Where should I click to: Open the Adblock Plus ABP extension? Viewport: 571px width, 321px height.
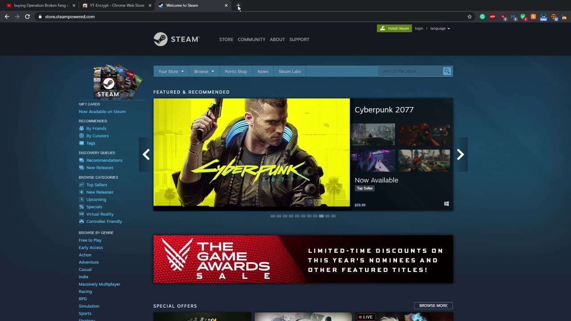(x=492, y=16)
